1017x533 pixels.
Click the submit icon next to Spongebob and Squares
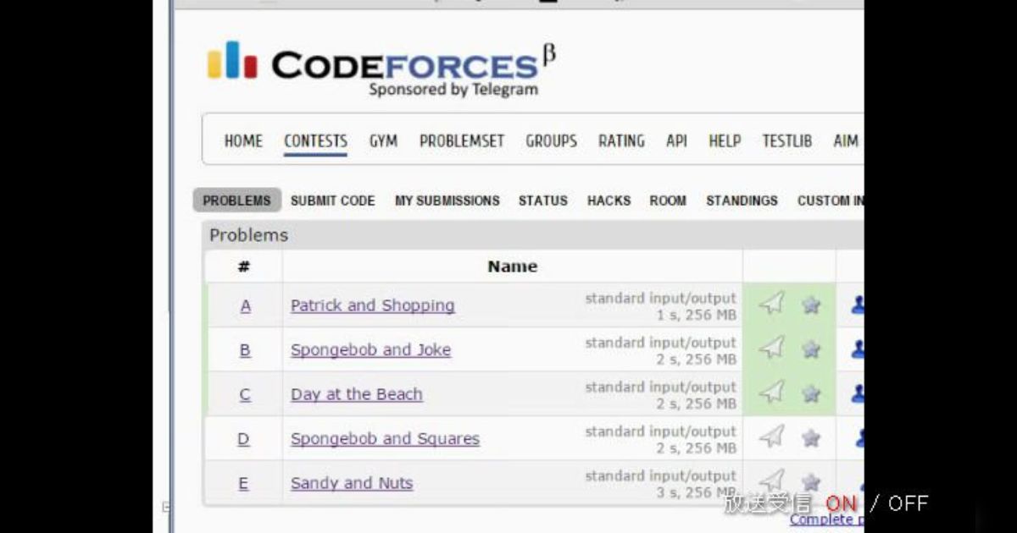pyautogui.click(x=771, y=438)
